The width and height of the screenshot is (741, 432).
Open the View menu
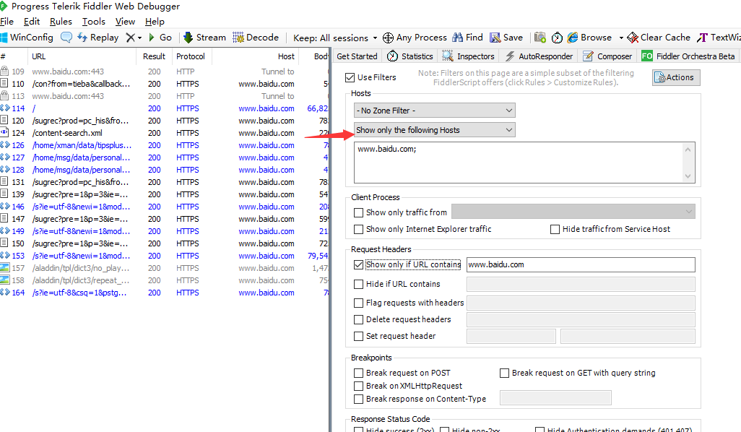(125, 21)
